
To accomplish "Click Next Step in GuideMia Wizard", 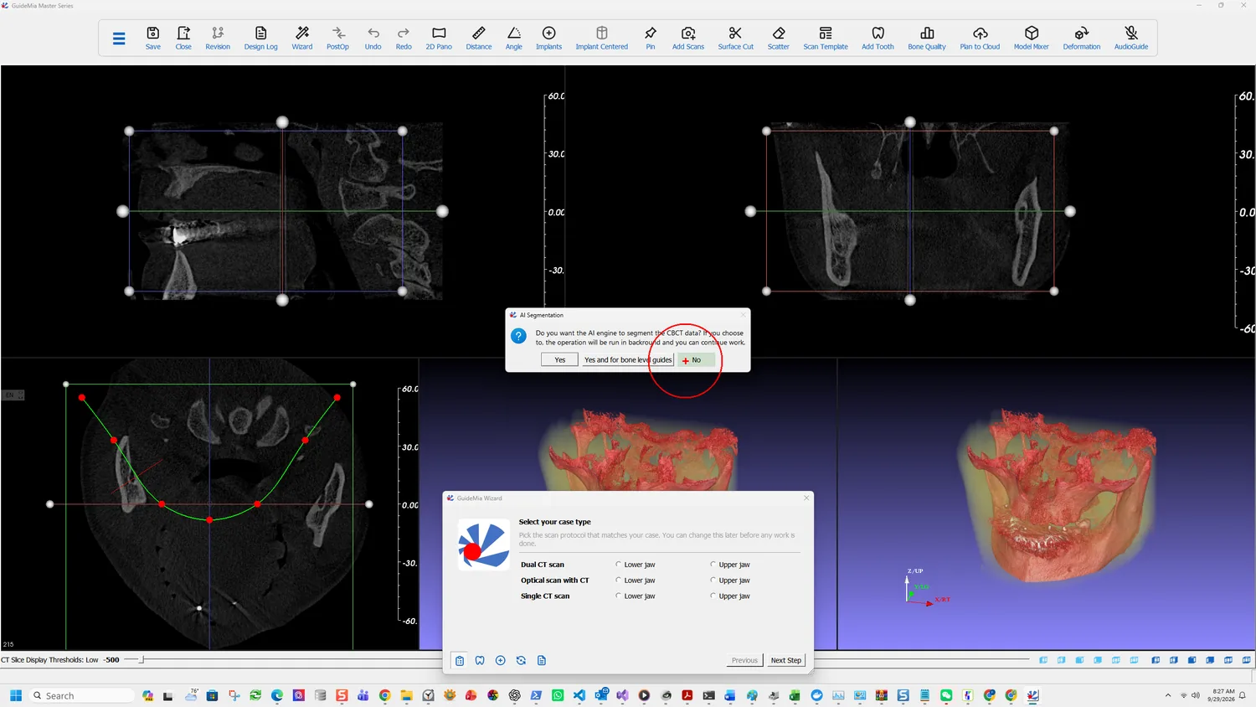I will [786, 660].
